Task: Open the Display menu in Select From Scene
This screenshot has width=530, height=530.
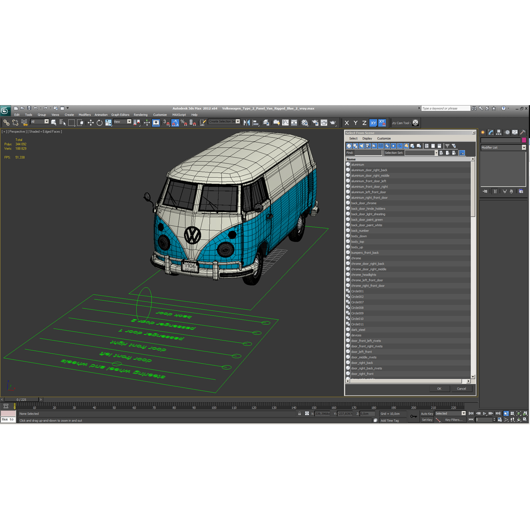Action: click(x=367, y=138)
